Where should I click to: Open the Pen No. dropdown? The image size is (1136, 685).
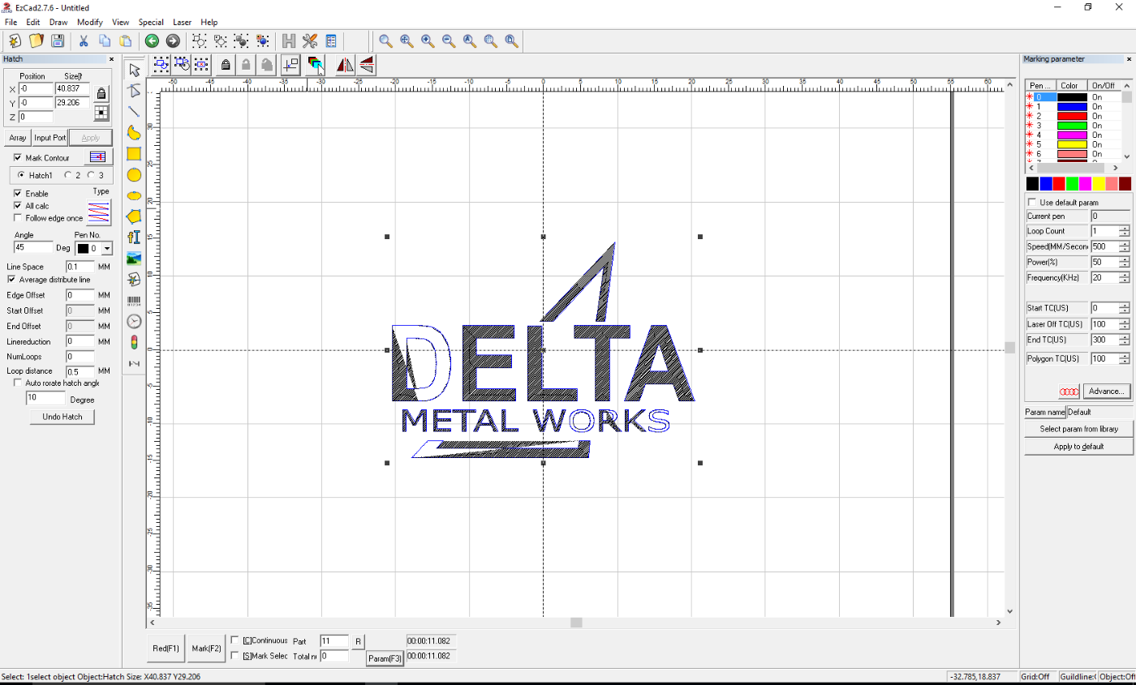[107, 248]
